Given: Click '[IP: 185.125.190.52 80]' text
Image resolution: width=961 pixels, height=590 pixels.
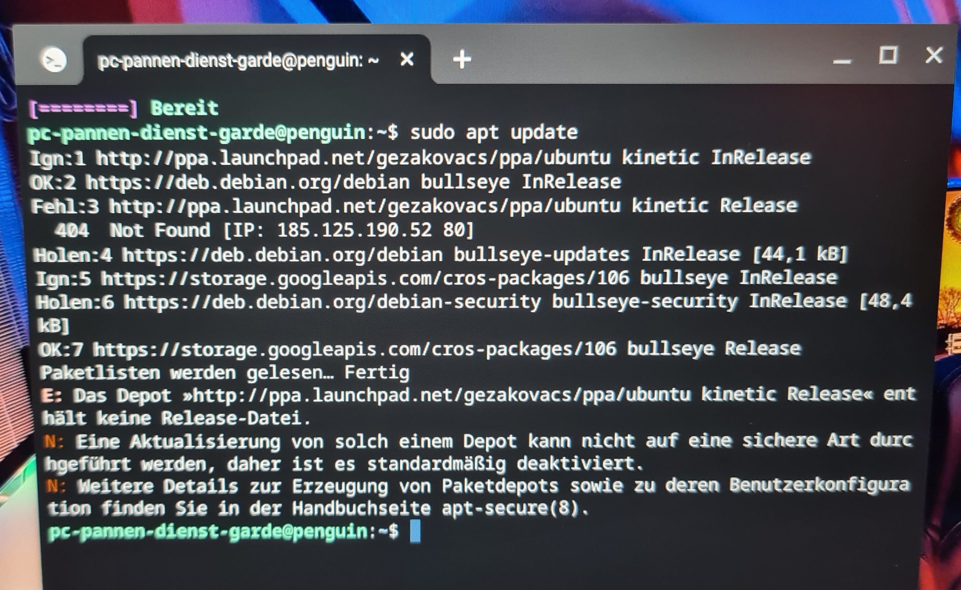Looking at the screenshot, I should tap(348, 230).
